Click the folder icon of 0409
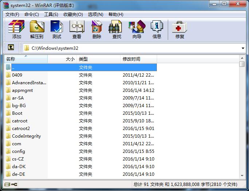This screenshot has height=191, width=249. [x=8, y=75]
